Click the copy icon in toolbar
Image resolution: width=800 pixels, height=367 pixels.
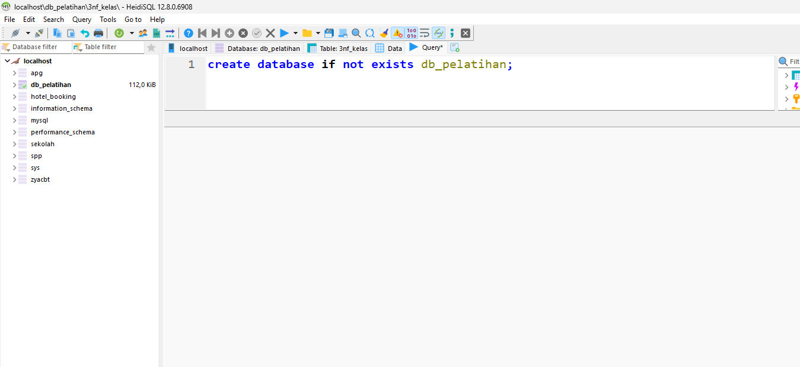coord(58,33)
